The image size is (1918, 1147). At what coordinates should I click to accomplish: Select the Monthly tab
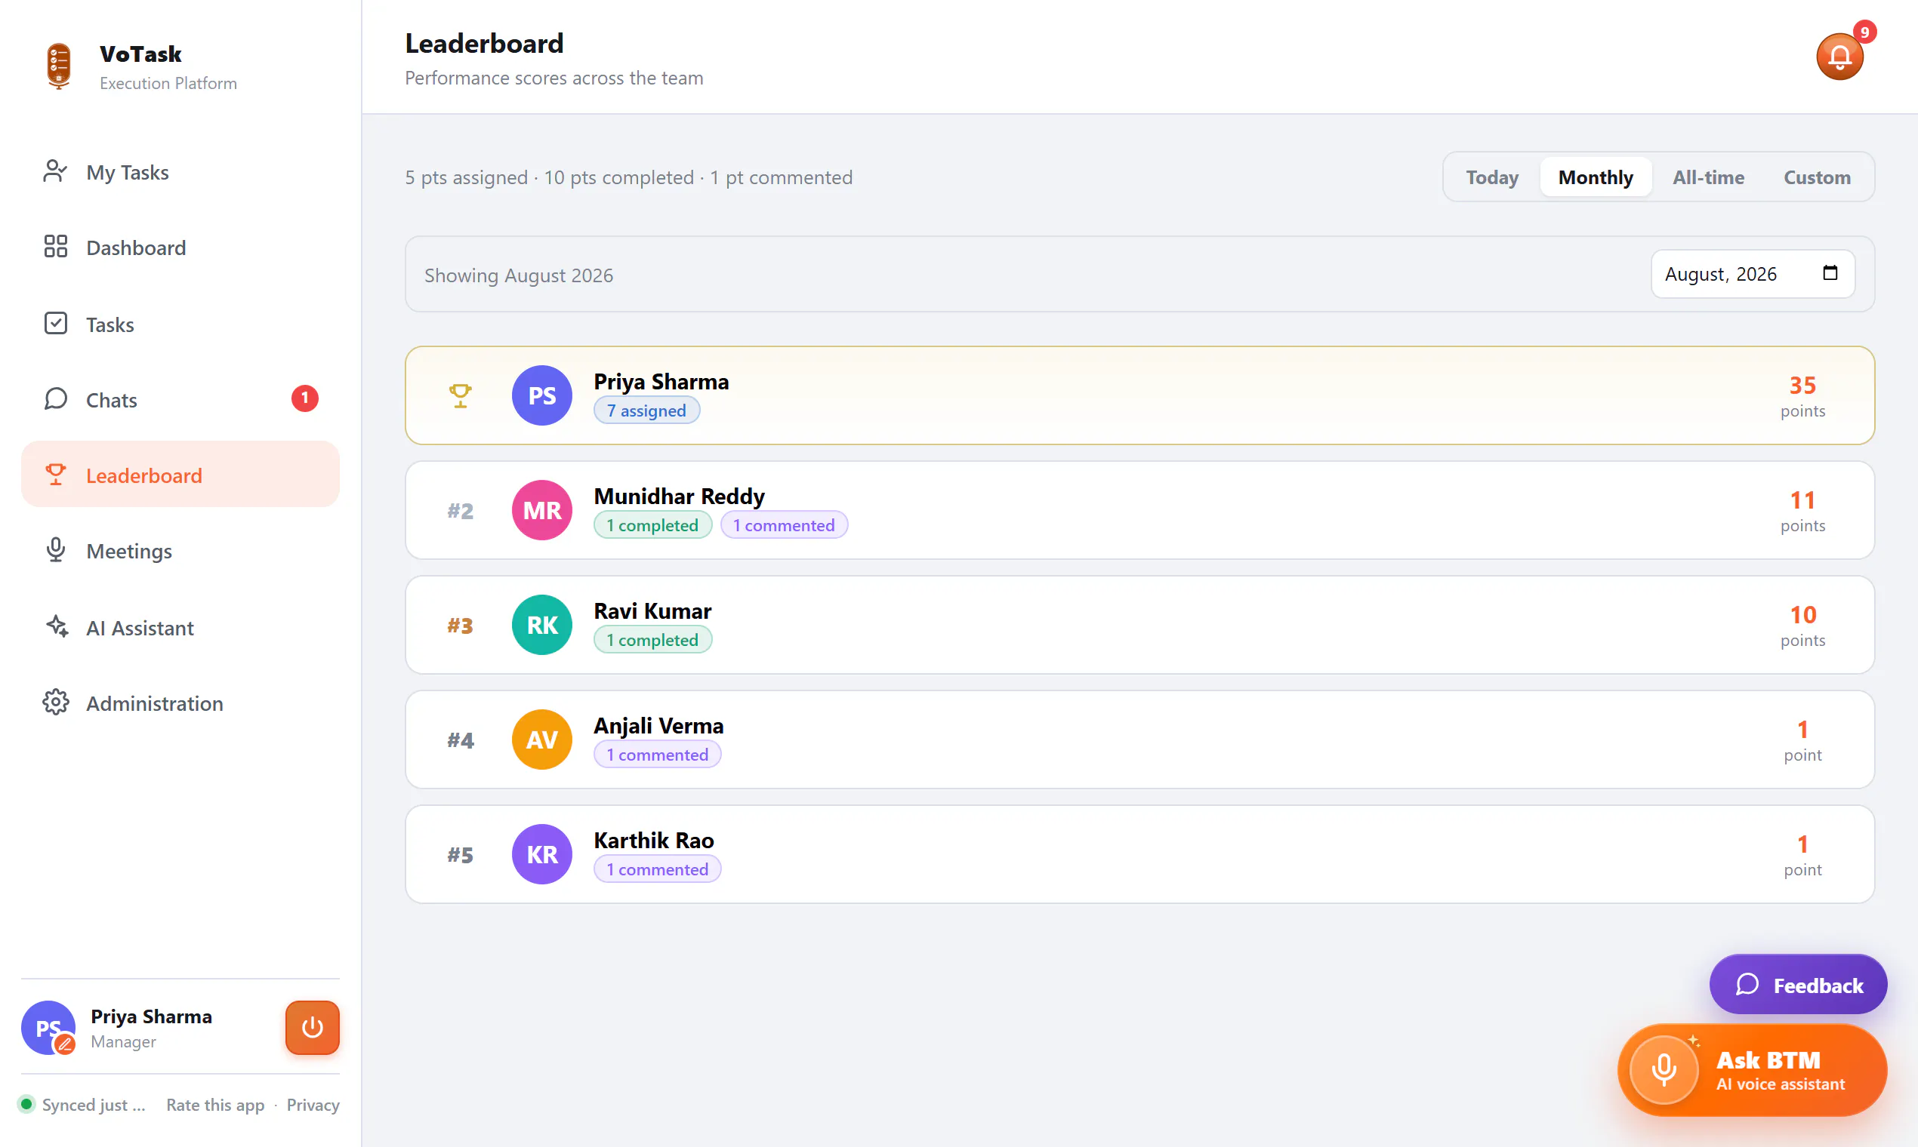click(x=1596, y=177)
